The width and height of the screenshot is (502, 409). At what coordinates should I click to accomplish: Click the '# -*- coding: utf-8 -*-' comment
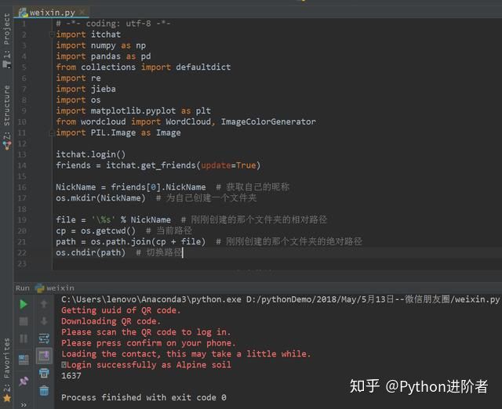(x=113, y=24)
